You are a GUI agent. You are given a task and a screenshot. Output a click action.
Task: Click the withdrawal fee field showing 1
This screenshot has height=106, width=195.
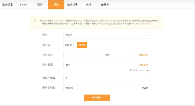pos(107,78)
